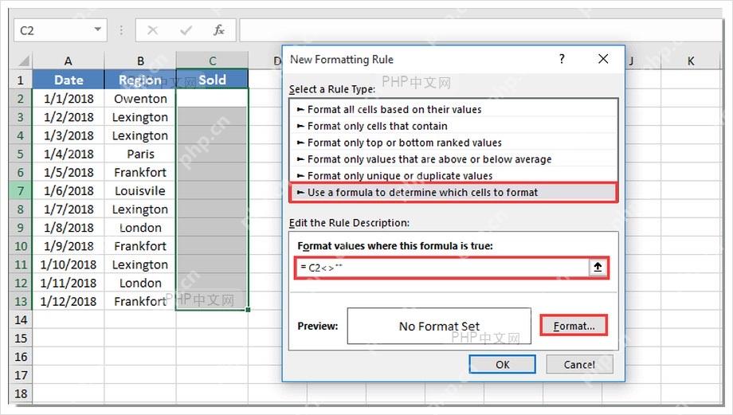Select cell with date 1/1/2018

click(69, 99)
